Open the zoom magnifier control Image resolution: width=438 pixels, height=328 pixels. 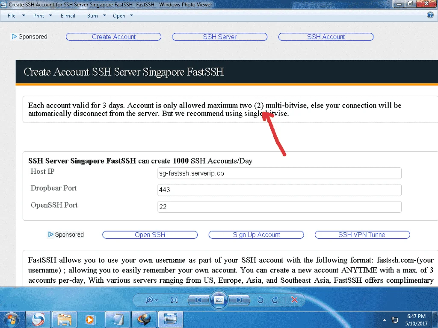point(149,300)
